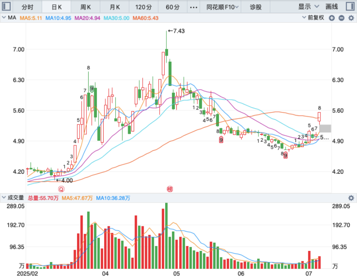
Task: Zoom out chart with minus icon
Action: pyautogui.click(x=341, y=18)
